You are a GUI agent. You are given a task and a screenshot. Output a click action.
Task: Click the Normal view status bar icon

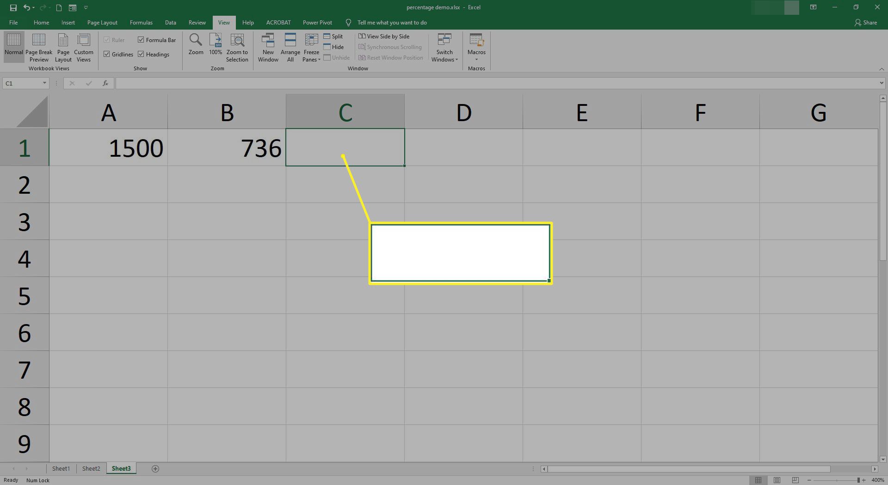tap(758, 480)
